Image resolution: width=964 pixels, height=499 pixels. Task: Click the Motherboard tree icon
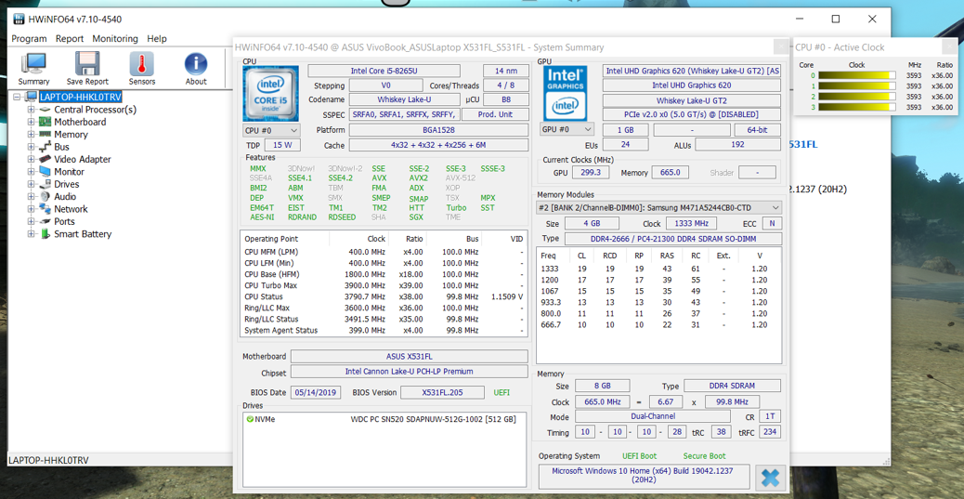click(x=45, y=122)
